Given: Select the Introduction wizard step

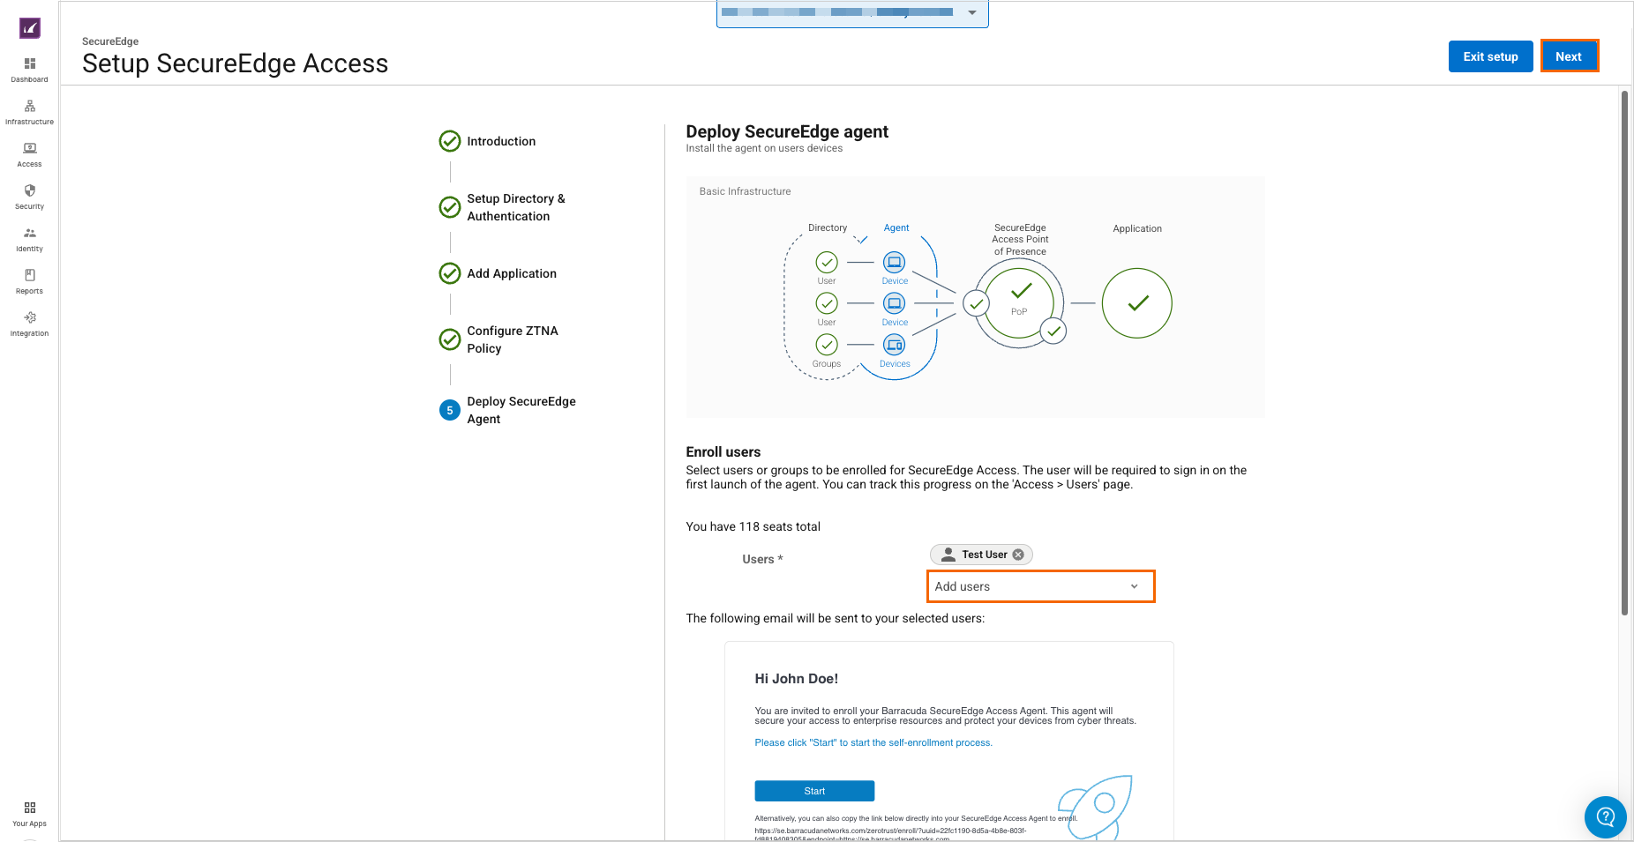Looking at the screenshot, I should [x=500, y=141].
